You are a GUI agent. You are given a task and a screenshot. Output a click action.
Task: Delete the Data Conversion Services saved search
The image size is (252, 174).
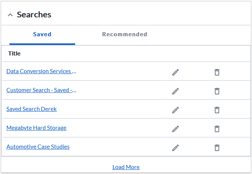tap(217, 72)
